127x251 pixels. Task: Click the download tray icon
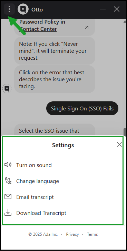click(x=8, y=213)
